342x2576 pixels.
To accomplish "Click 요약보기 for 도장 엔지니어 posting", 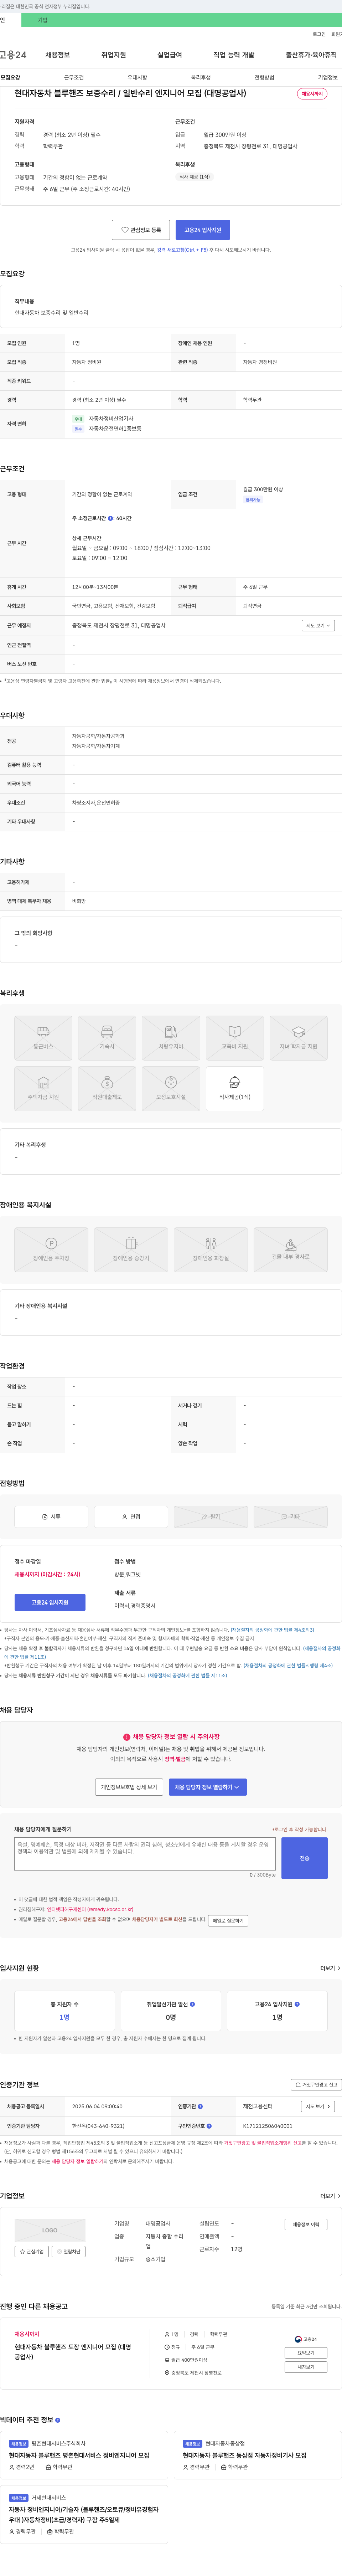I will point(306,2353).
